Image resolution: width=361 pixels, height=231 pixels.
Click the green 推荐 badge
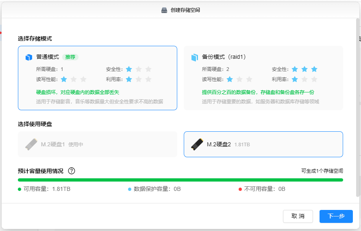(70, 57)
